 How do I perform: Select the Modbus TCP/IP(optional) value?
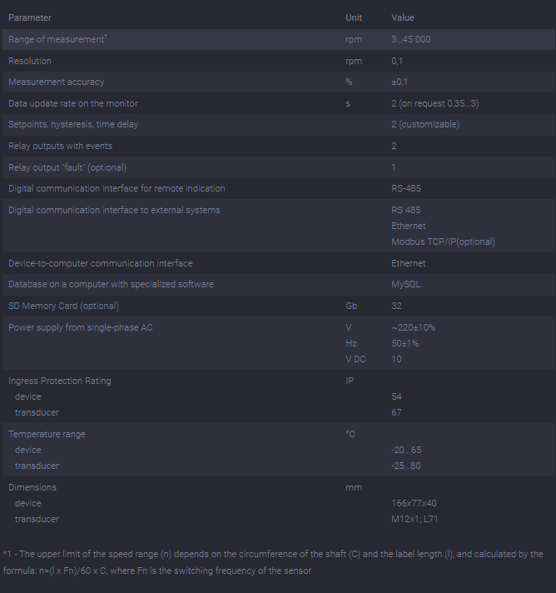point(443,242)
